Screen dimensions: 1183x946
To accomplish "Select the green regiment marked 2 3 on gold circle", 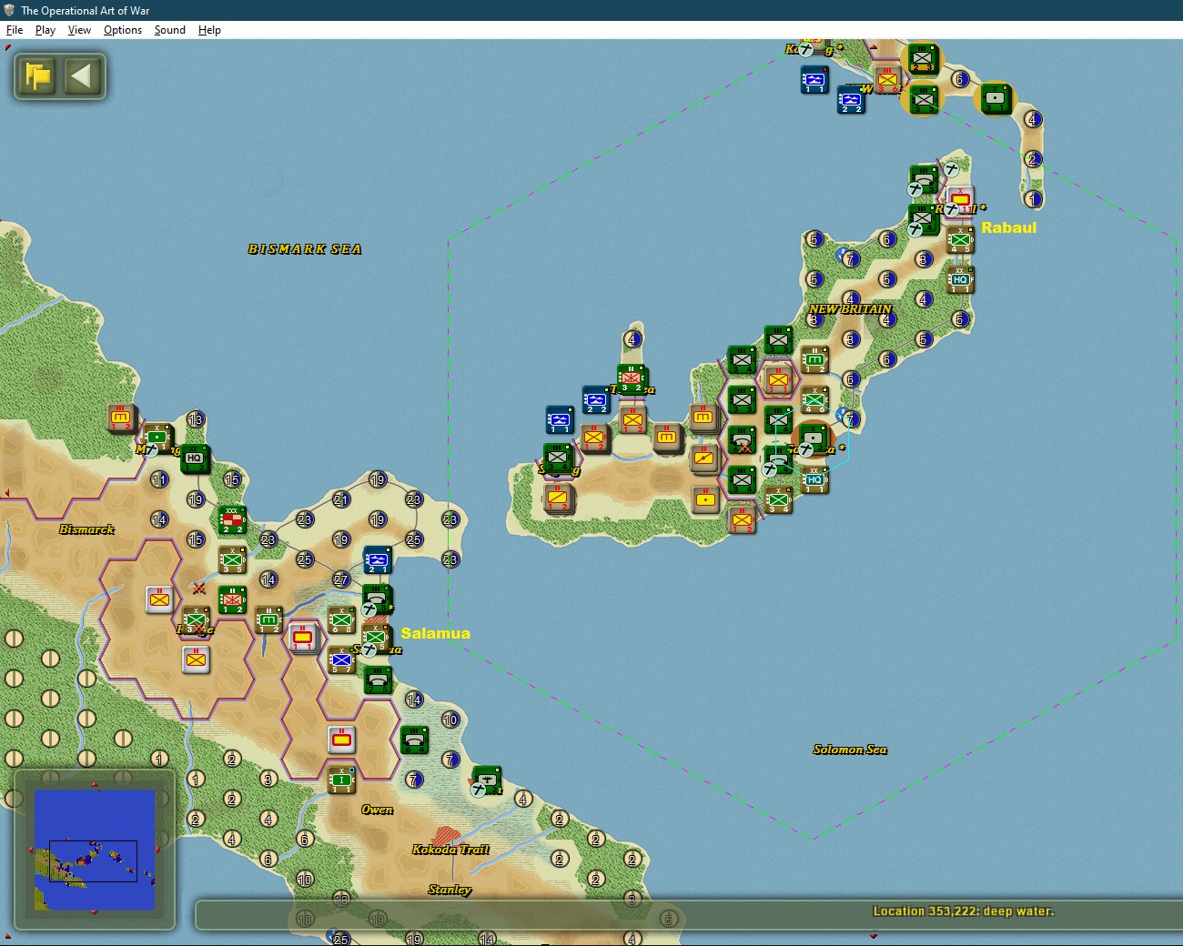I will [x=924, y=58].
